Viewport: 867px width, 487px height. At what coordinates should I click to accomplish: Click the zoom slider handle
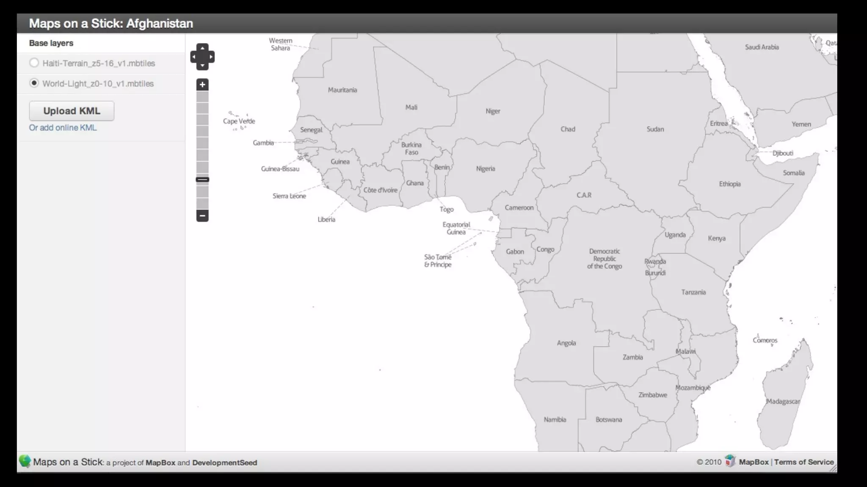[202, 180]
